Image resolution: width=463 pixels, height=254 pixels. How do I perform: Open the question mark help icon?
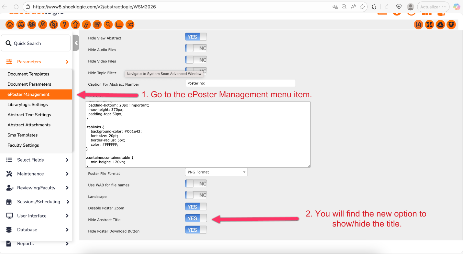[65, 25]
